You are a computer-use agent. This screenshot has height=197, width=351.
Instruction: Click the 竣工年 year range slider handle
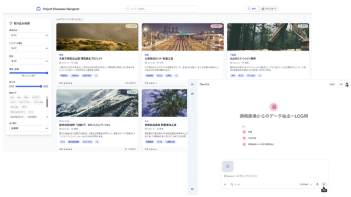41,86
